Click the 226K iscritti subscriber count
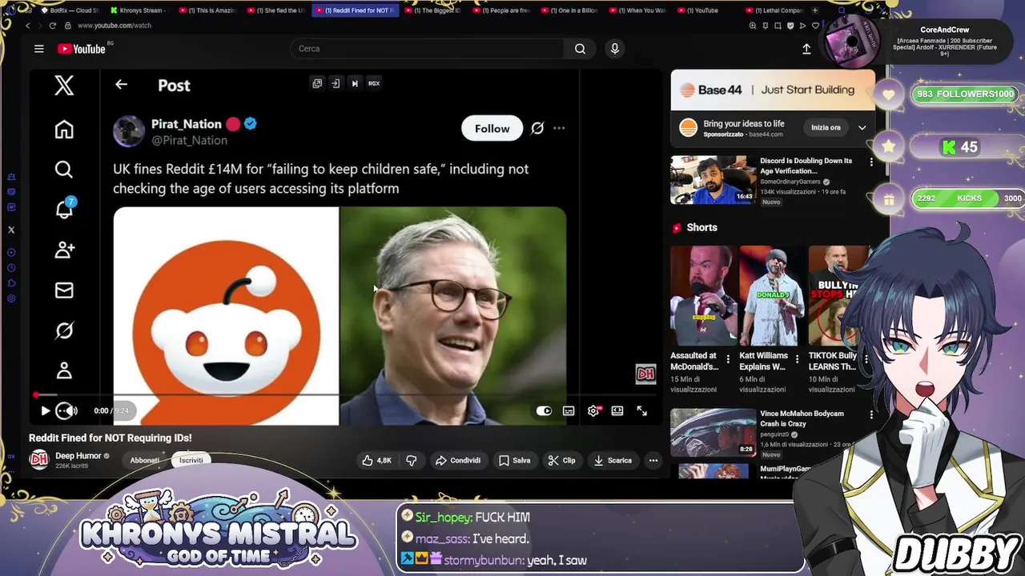Viewport: 1025px width, 576px height. pyautogui.click(x=71, y=466)
